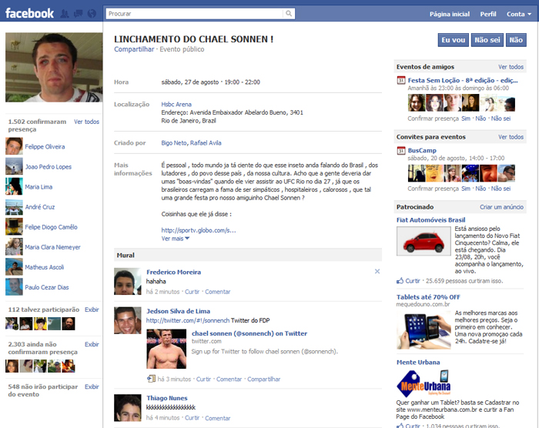Click Sim for Festa Sem Loção

click(x=466, y=119)
